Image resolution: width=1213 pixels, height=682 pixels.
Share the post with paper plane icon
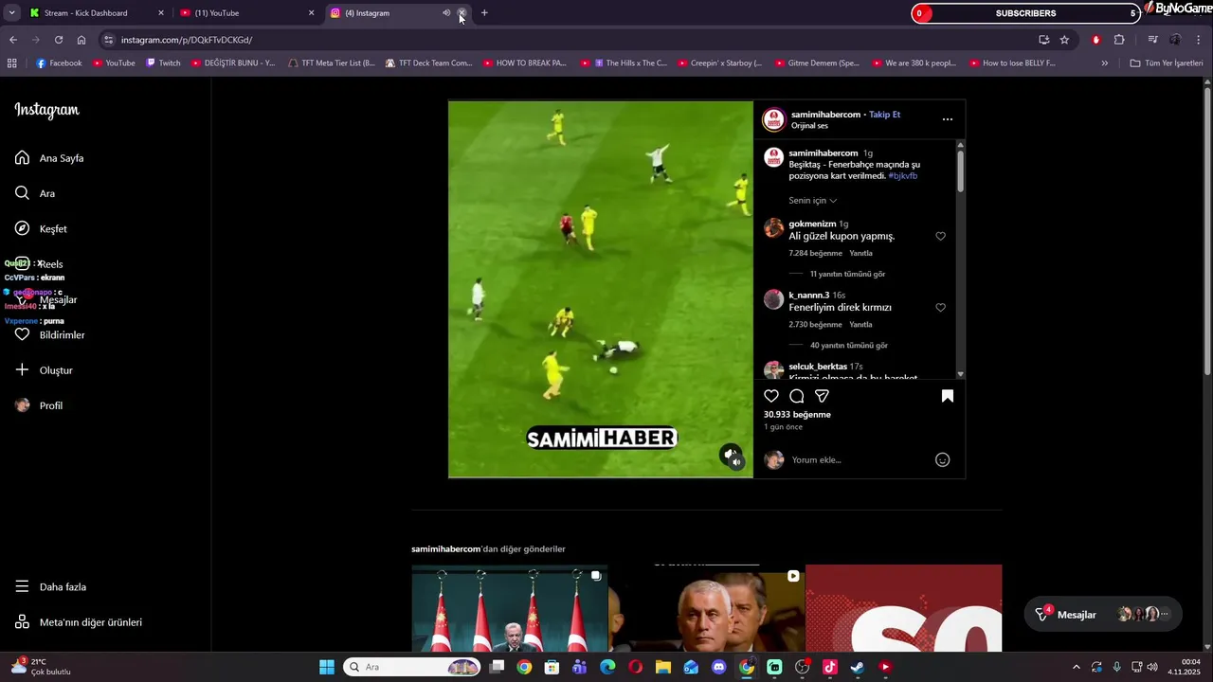(823, 396)
